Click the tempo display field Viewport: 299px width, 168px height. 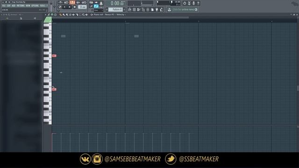pyautogui.click(x=82, y=7)
